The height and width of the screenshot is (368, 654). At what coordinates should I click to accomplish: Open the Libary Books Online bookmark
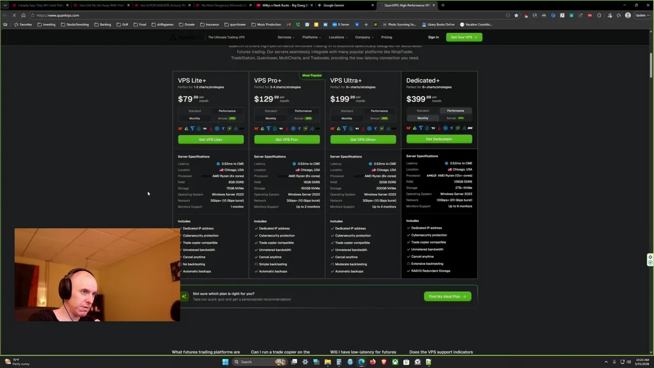(438, 25)
